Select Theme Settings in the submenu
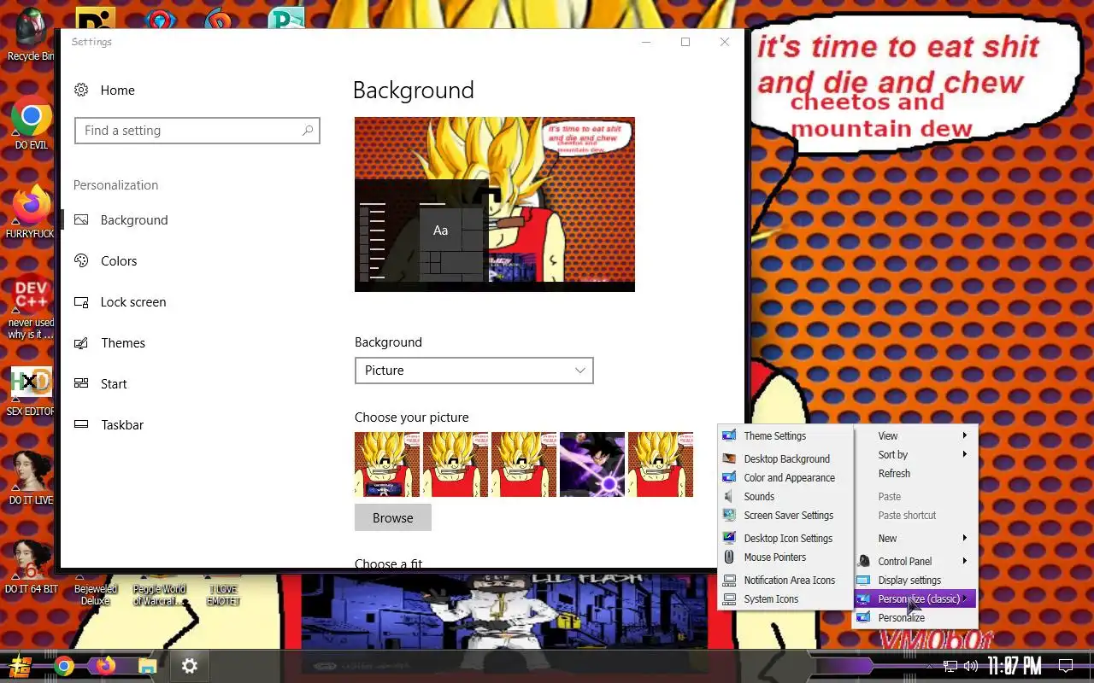Image resolution: width=1094 pixels, height=683 pixels. point(785,436)
